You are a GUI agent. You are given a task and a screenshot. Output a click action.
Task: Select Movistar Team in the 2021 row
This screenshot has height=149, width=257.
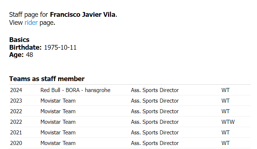pos(58,133)
